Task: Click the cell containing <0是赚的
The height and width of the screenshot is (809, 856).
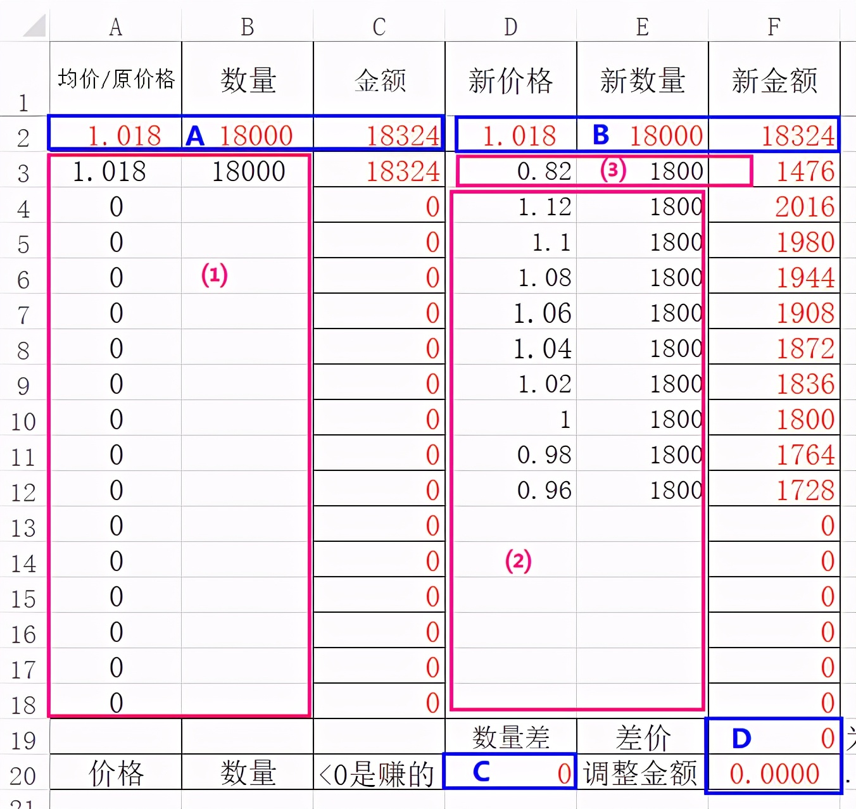Action: click(x=378, y=774)
